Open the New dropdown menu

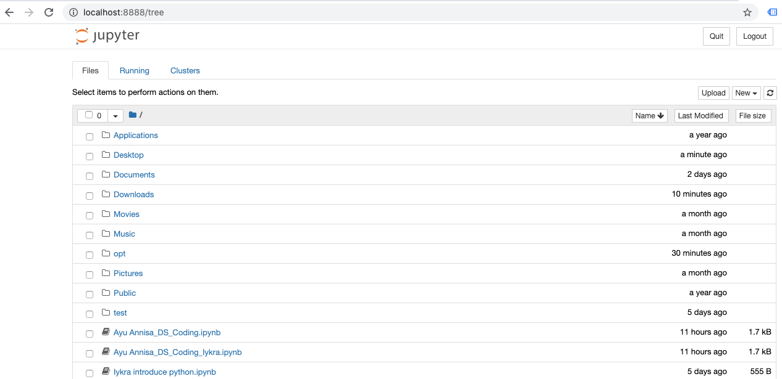(746, 92)
